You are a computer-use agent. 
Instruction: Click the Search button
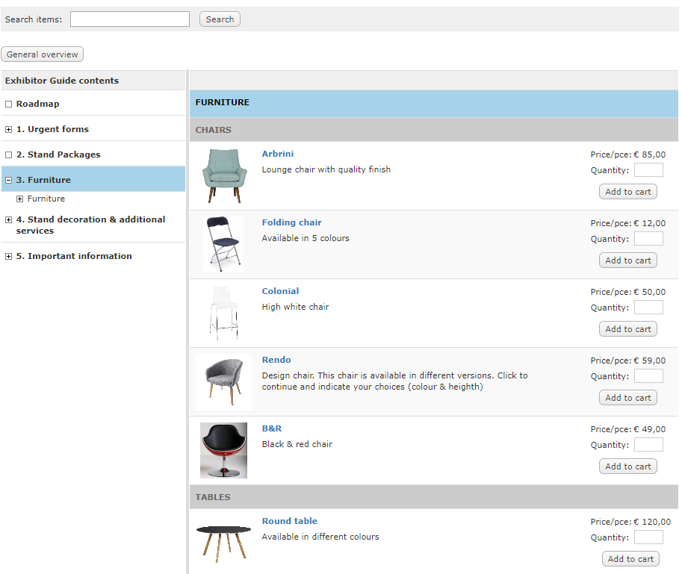[x=220, y=19]
